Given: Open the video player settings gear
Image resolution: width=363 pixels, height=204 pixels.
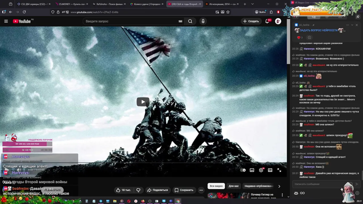Looking at the screenshot, I should pos(261,170).
